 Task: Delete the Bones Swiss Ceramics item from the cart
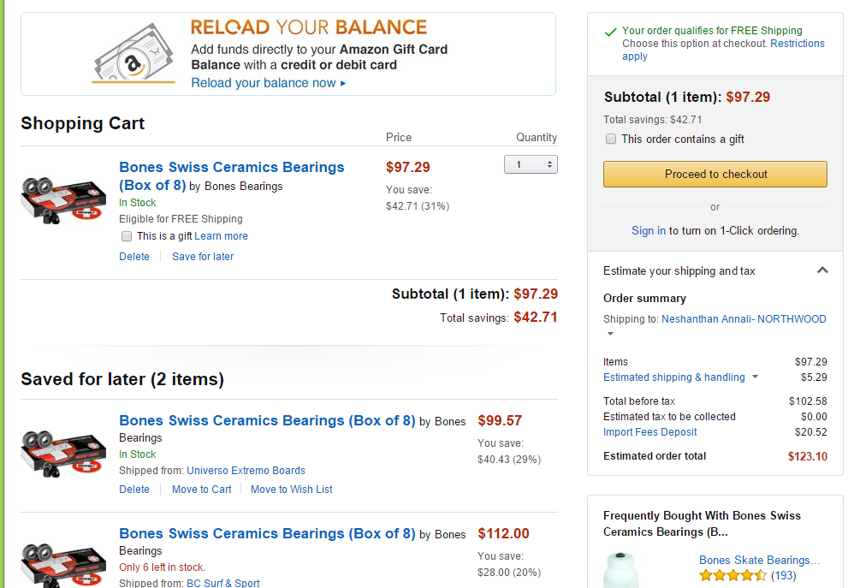(134, 257)
